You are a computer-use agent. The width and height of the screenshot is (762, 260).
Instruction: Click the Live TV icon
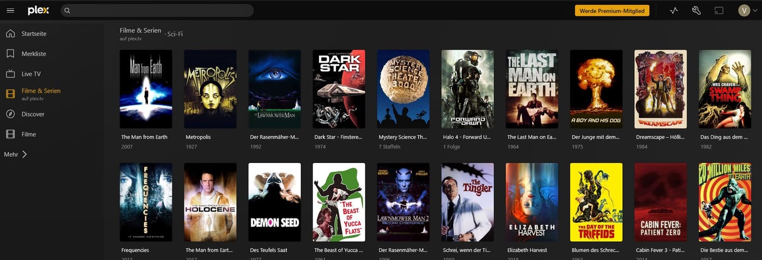(x=10, y=74)
